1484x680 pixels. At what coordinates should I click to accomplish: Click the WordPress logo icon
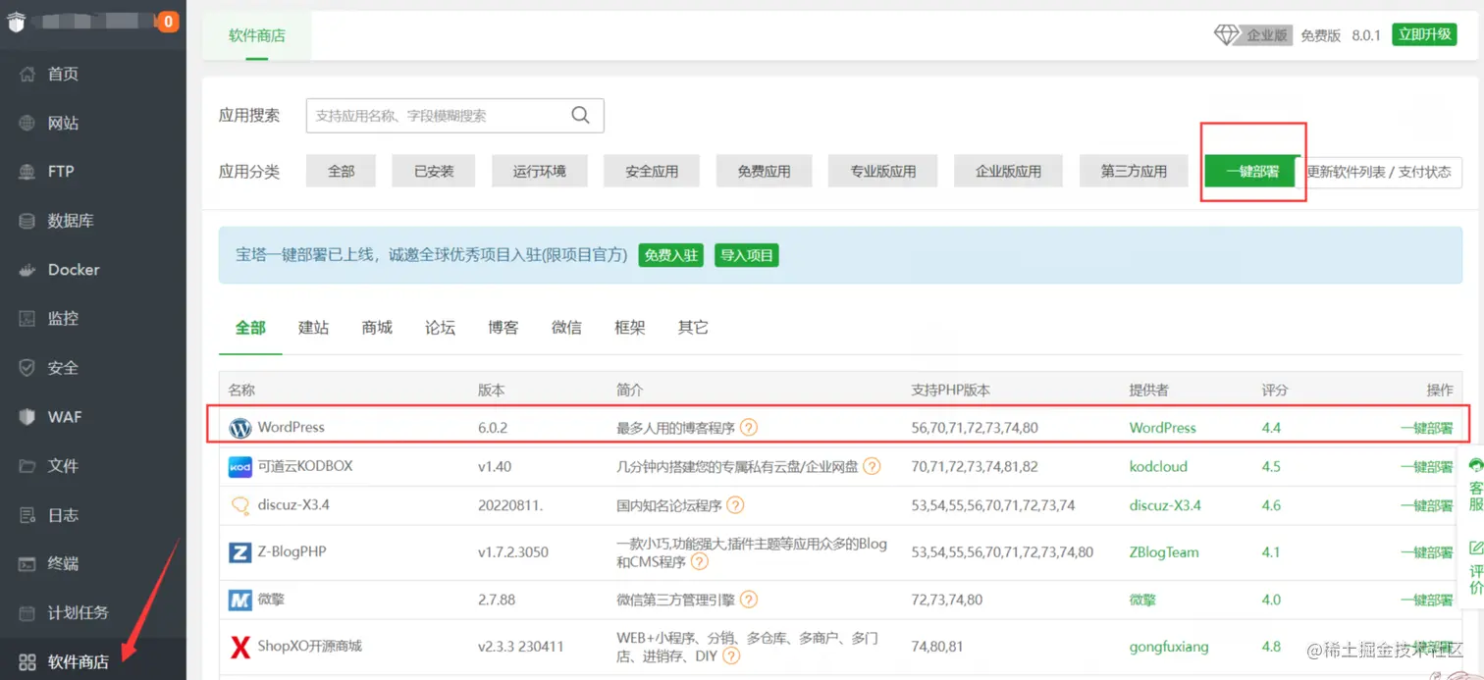(239, 428)
